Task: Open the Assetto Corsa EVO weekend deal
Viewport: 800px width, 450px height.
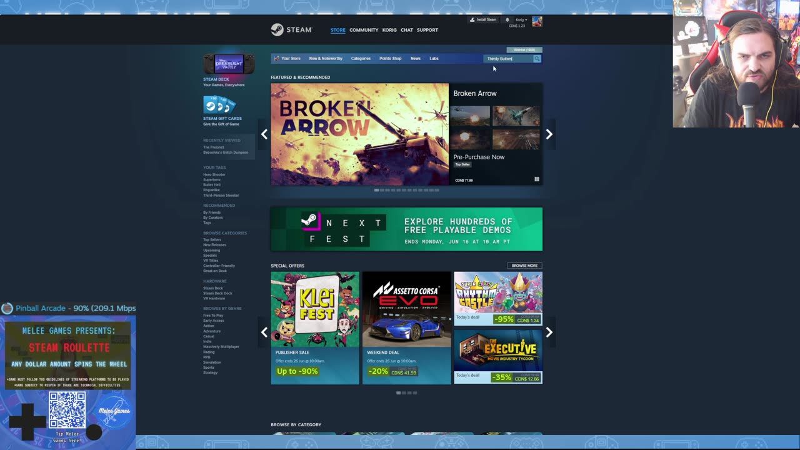Action: click(x=406, y=328)
